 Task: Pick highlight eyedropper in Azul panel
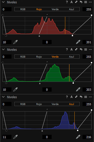click(x=78, y=137)
